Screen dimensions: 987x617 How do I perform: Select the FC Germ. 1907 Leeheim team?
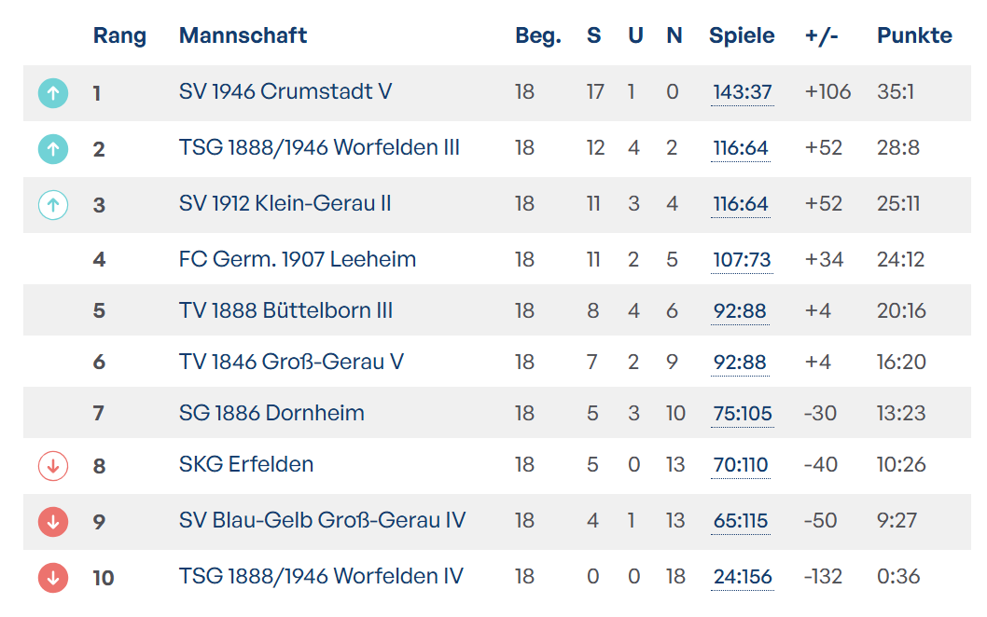pyautogui.click(x=298, y=259)
